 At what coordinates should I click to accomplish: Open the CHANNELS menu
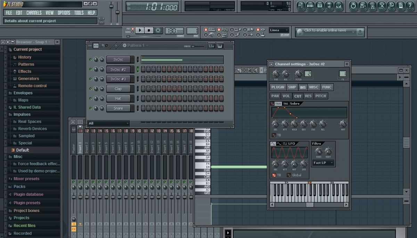pyautogui.click(x=34, y=13)
